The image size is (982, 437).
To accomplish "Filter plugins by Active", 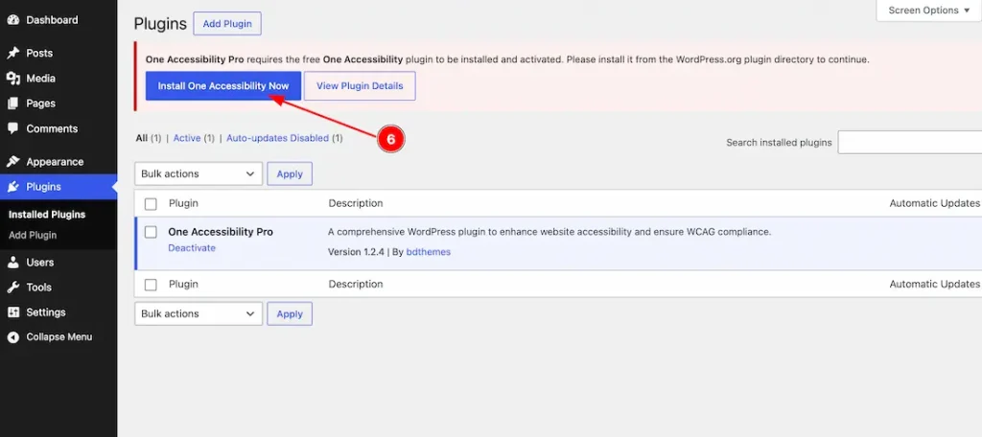I will pyautogui.click(x=187, y=138).
